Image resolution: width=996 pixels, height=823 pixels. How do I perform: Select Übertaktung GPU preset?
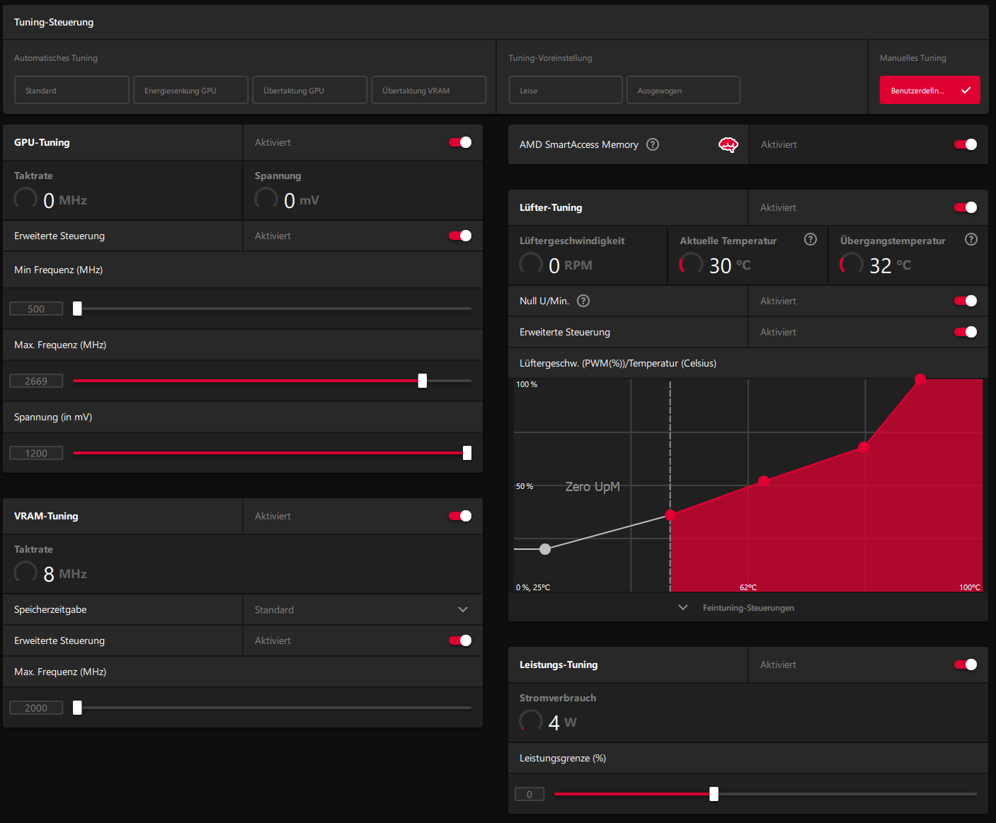309,90
